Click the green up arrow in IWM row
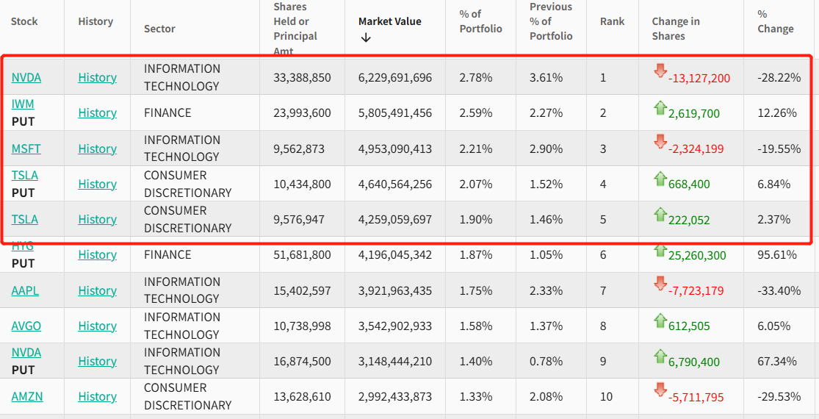Viewport: 819px width, 419px height. [x=660, y=108]
